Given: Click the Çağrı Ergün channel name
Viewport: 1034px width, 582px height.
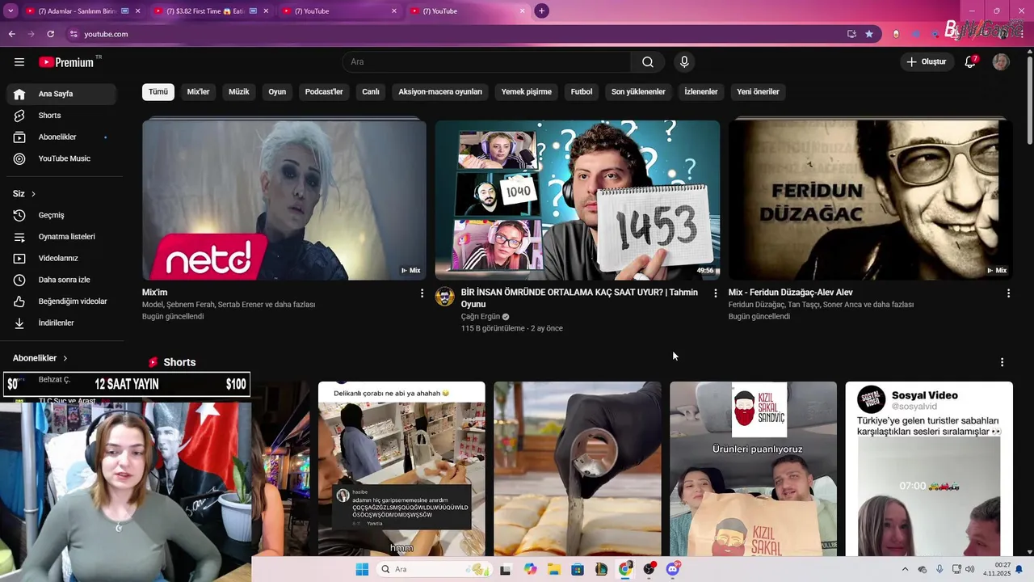Looking at the screenshot, I should [481, 317].
